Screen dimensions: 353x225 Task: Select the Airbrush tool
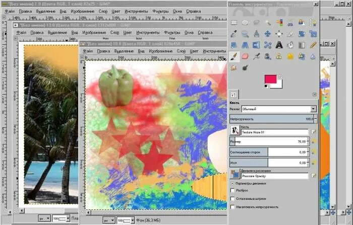[256, 56]
